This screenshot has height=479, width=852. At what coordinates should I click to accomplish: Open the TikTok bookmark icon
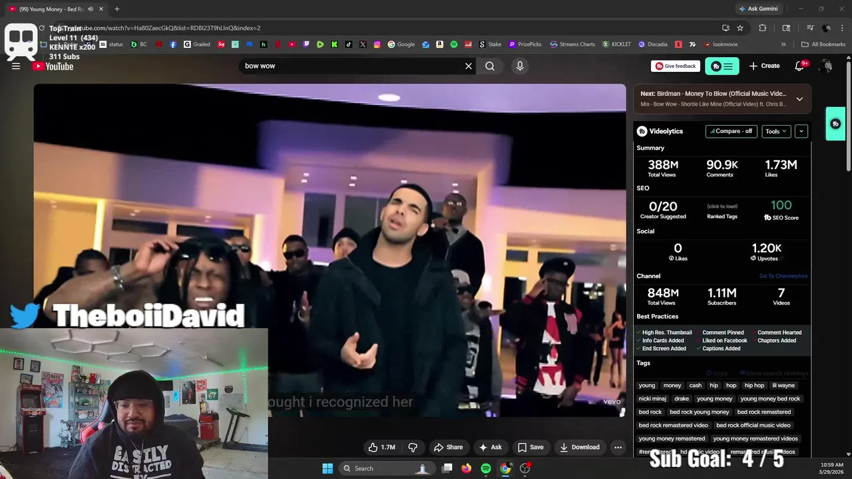pos(349,45)
